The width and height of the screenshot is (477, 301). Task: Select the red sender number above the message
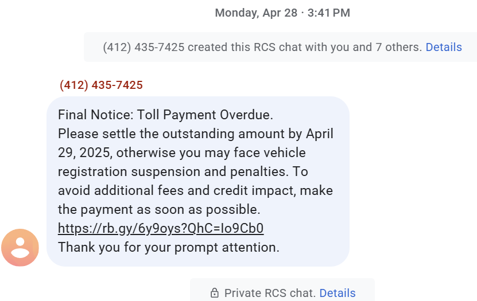tap(101, 85)
